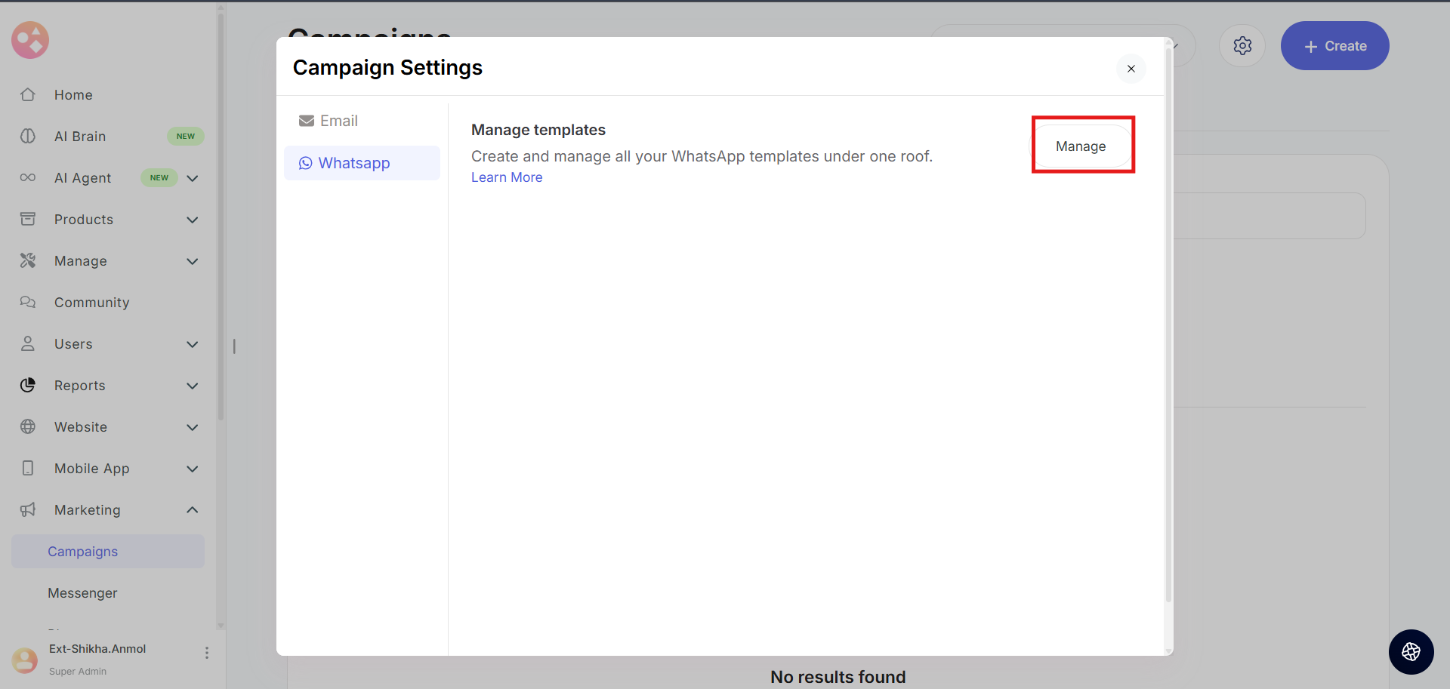Click the Manage templates button
Screen dimensions: 1450x689
(x=1081, y=146)
